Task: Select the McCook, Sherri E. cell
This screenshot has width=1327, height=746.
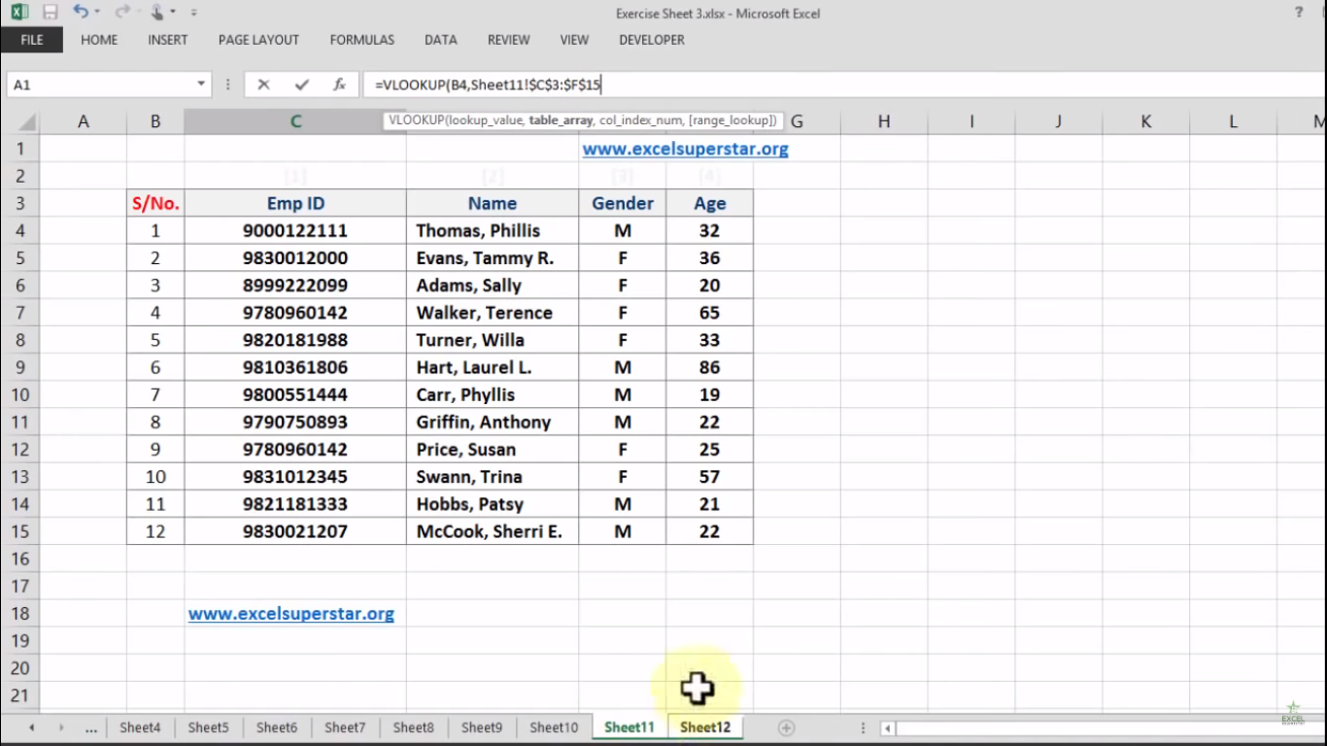Action: pos(493,531)
